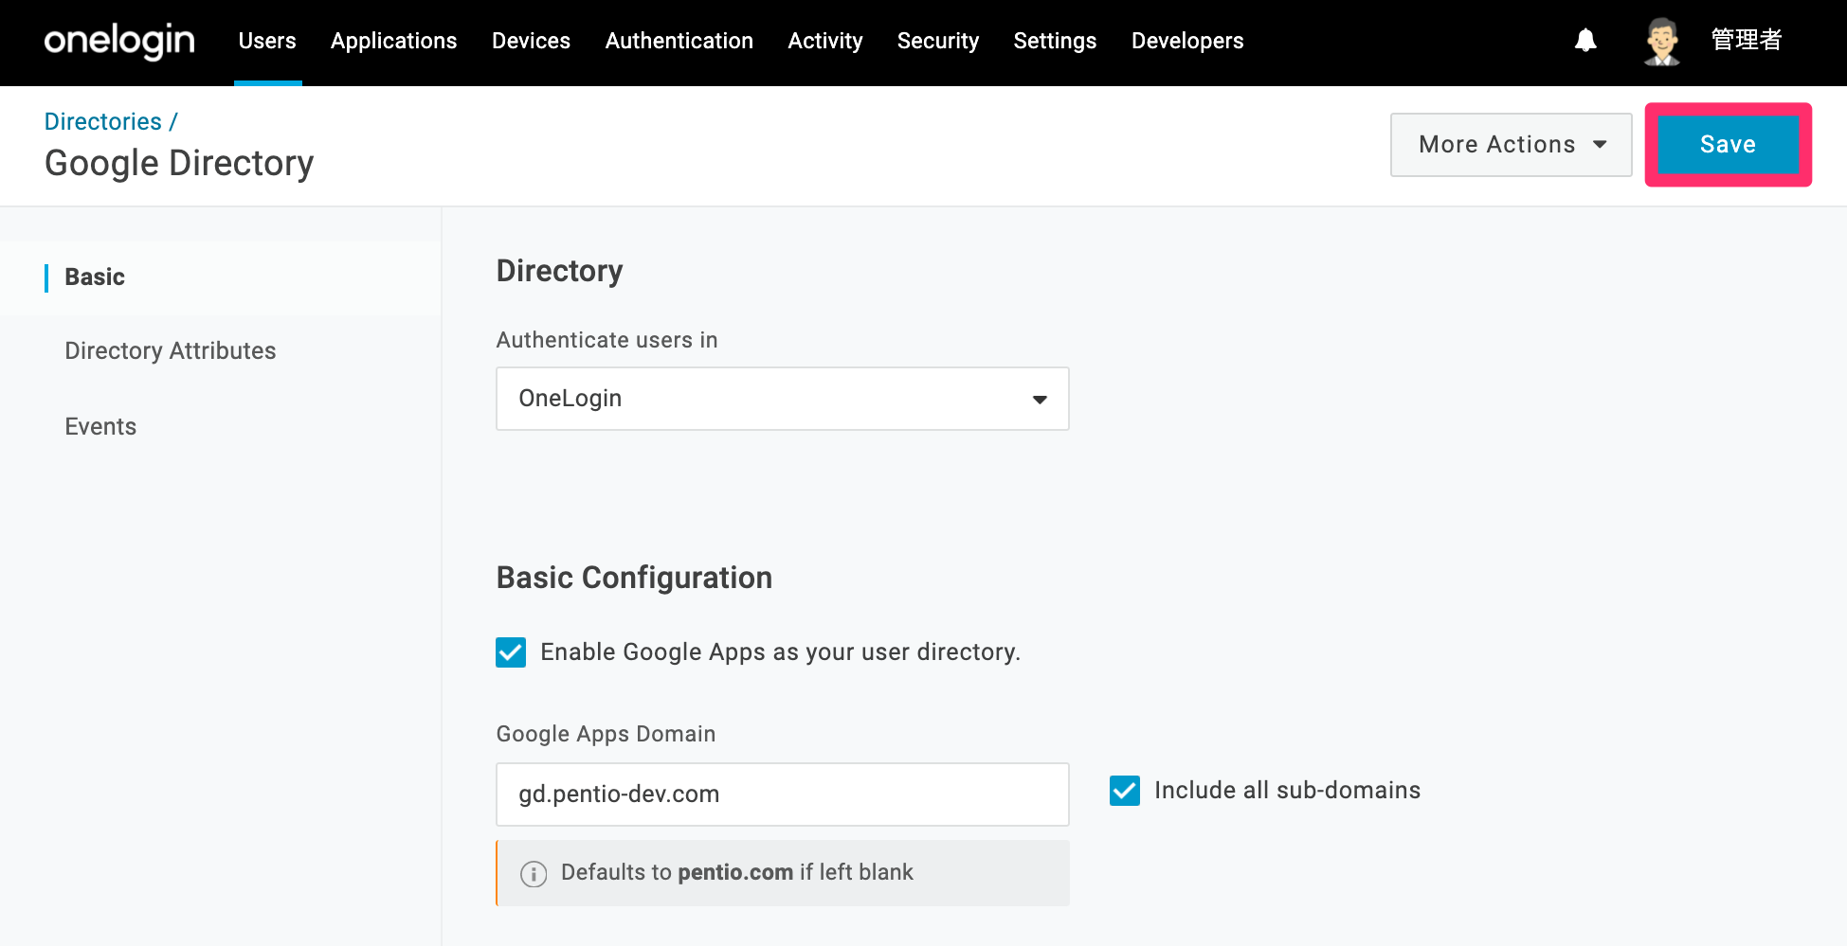Switch to Directory Attributes tab
Viewport: 1847px width, 946px height.
coord(171,351)
